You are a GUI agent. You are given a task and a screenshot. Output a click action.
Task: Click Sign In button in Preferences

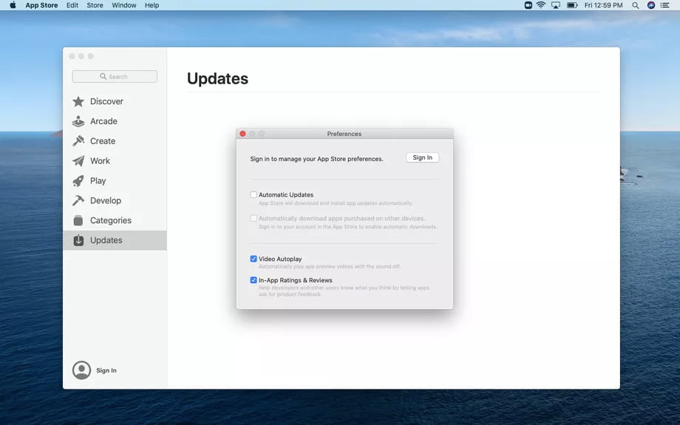click(422, 157)
